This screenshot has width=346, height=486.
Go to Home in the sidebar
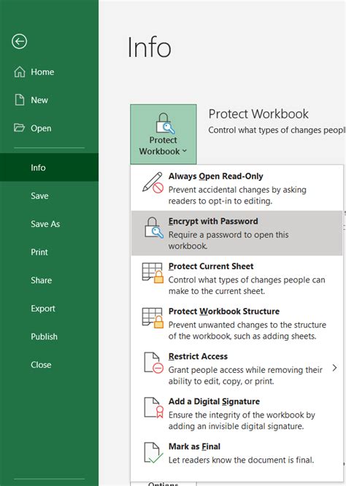pos(49,72)
